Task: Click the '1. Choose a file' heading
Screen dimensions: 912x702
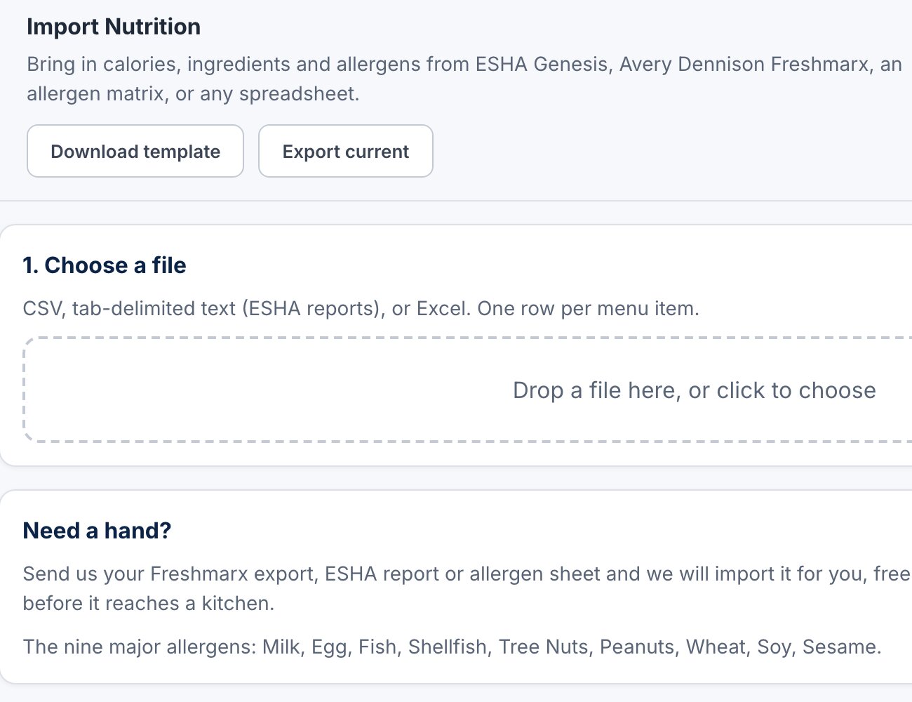Action: [x=105, y=265]
